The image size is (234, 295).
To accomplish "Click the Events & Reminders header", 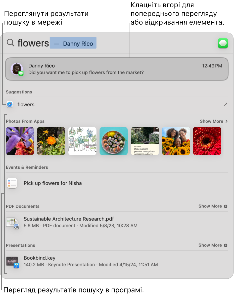I will coord(27,167).
